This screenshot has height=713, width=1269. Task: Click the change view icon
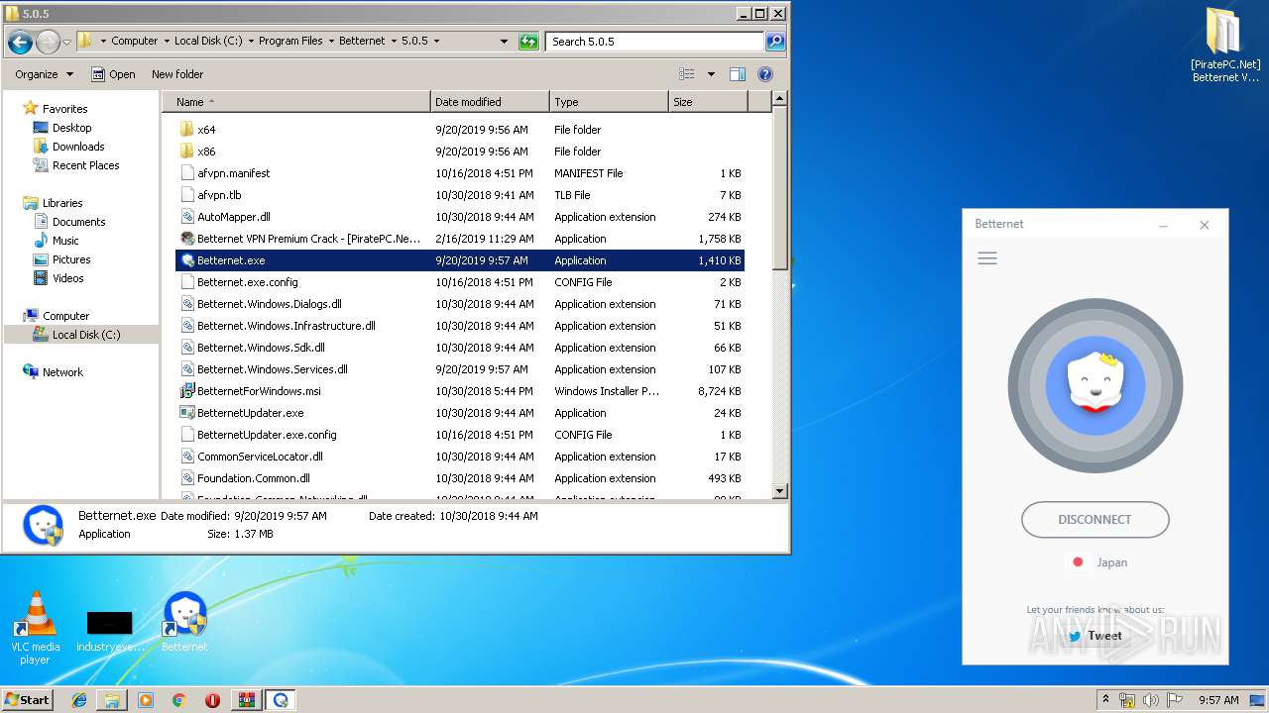(687, 74)
